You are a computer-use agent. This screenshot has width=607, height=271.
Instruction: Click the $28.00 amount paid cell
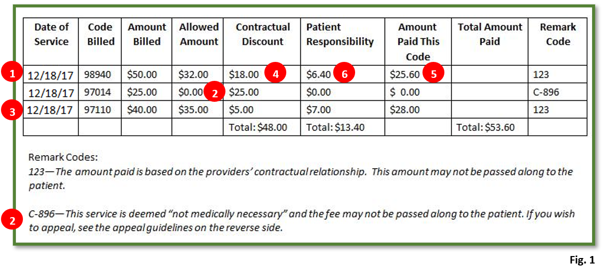[405, 110]
